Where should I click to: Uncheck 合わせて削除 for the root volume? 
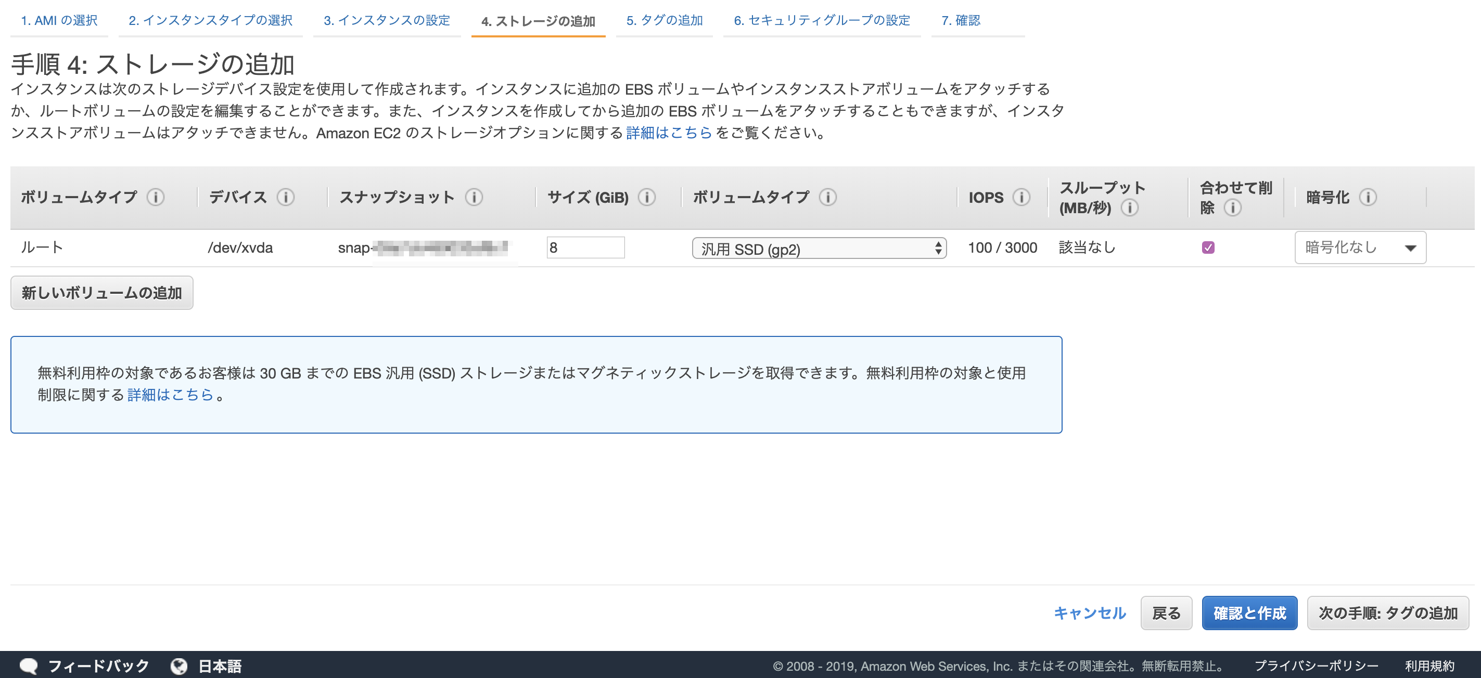(1208, 247)
